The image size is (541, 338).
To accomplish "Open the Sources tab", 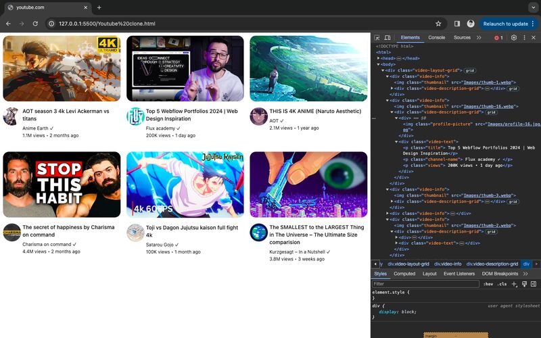I will (462, 38).
